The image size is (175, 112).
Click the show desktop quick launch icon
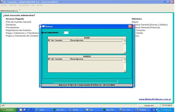(x=25, y=110)
